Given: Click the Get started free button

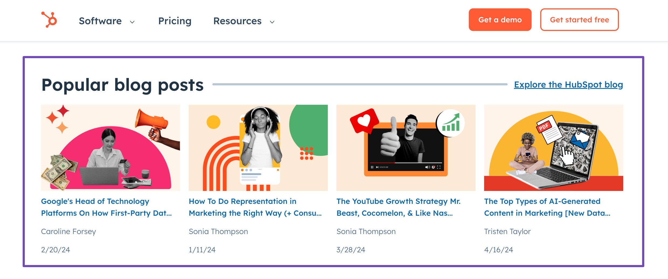Looking at the screenshot, I should click(x=579, y=20).
